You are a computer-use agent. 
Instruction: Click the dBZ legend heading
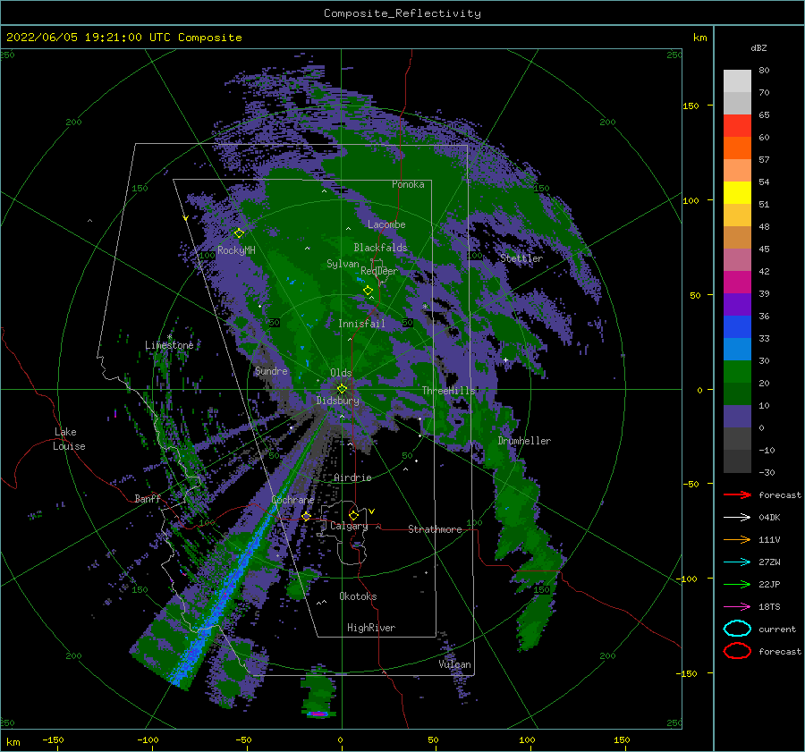click(x=758, y=47)
